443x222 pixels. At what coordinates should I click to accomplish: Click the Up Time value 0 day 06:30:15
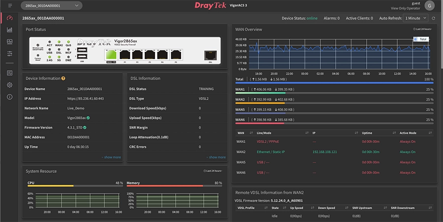pyautogui.click(x=78, y=147)
